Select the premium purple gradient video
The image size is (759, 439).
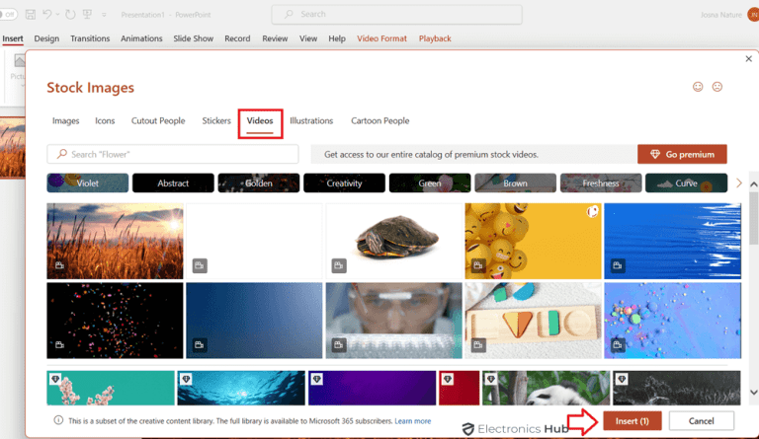(372, 388)
